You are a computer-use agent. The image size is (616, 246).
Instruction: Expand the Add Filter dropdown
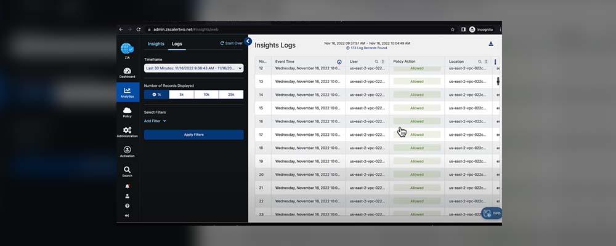[155, 121]
